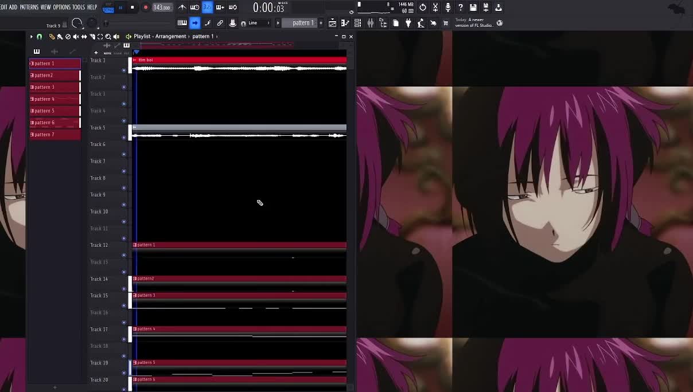Select pattern 7 in picker list
The image size is (693, 392).
pyautogui.click(x=55, y=135)
